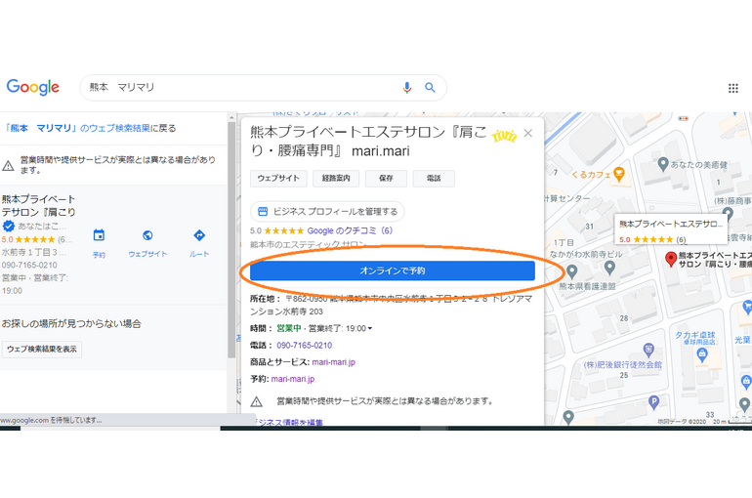Click the 肥後銀行徳然会館 map marker
Viewport: 752px width, 498px height.
click(x=648, y=350)
